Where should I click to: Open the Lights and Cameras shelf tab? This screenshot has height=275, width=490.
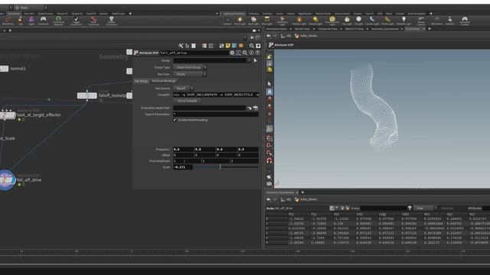234,14
